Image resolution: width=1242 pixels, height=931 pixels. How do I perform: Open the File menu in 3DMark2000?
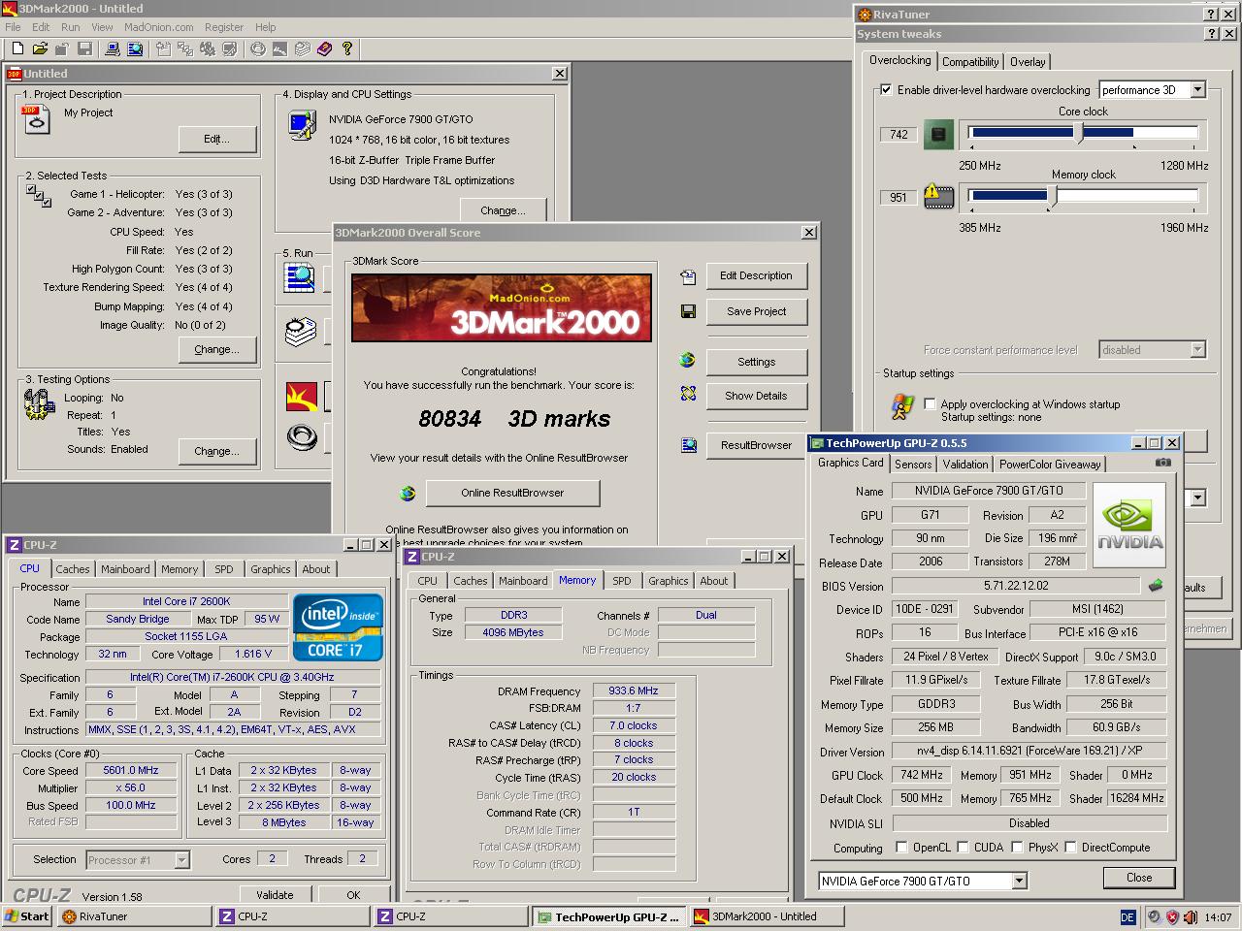click(14, 27)
